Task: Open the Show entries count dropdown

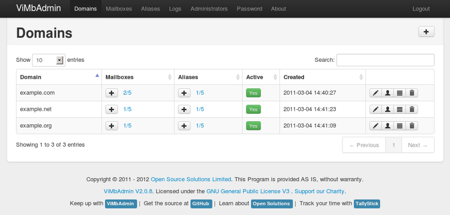Action: pos(48,60)
